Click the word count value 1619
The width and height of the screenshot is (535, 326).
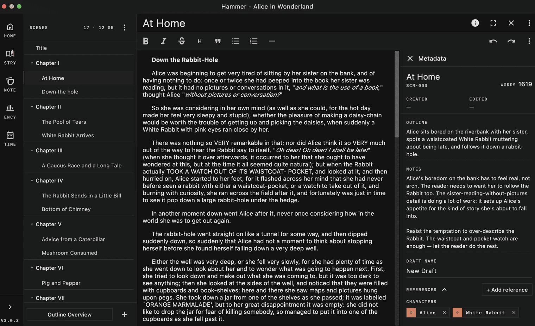point(525,84)
